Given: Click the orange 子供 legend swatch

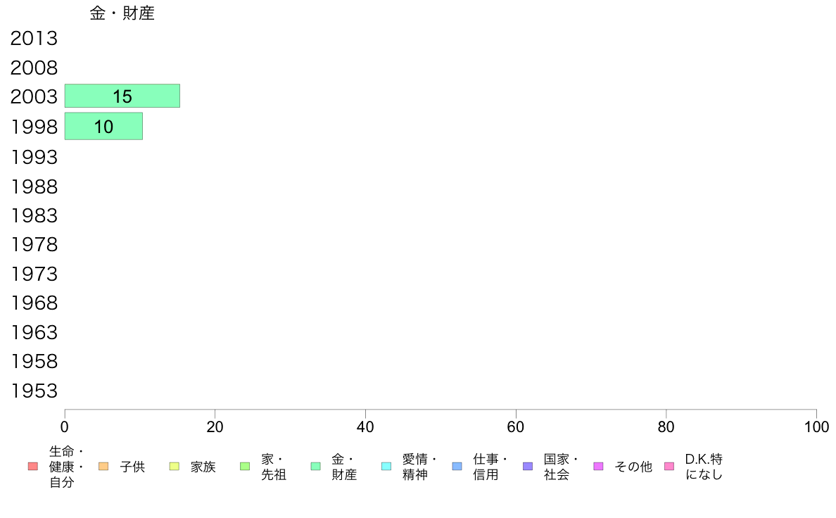Looking at the screenshot, I should [x=103, y=467].
